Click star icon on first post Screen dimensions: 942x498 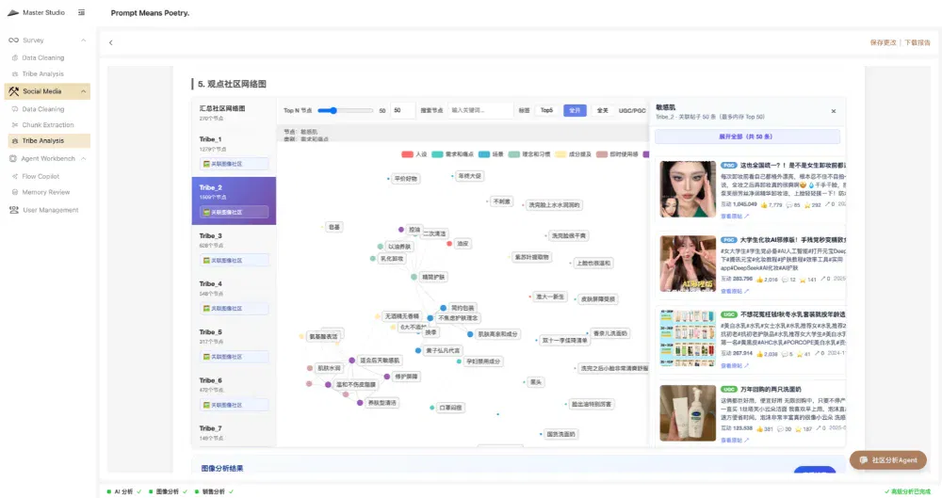[807, 205]
